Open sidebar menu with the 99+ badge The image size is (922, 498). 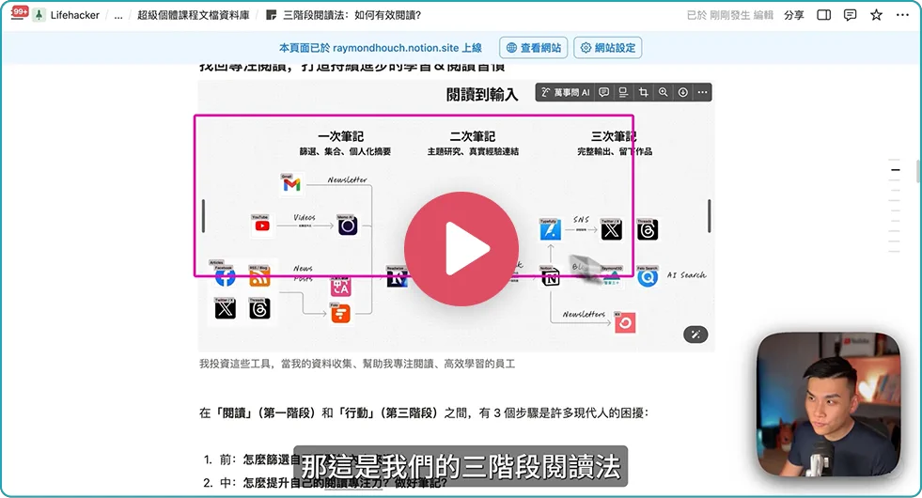pyautogui.click(x=19, y=14)
